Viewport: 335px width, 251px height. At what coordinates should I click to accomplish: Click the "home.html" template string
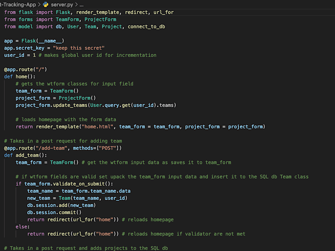click(x=98, y=127)
